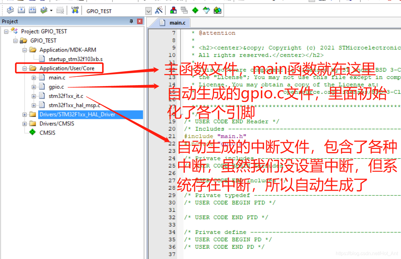
Task: Select the GPIO_TEST target label
Action: click(x=43, y=41)
